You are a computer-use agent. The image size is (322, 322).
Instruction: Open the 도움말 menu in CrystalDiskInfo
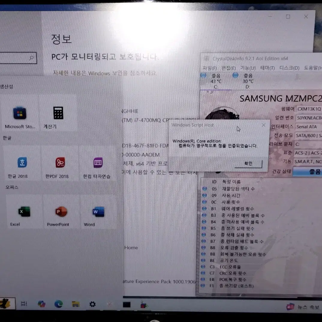(x=312, y=68)
